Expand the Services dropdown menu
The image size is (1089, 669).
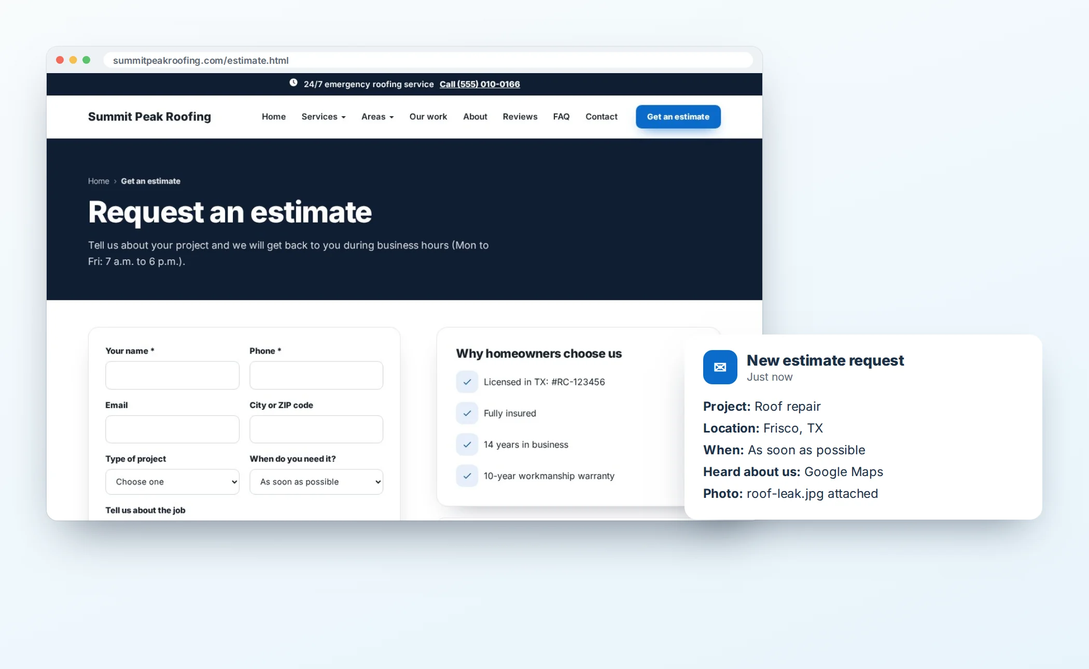(x=324, y=117)
